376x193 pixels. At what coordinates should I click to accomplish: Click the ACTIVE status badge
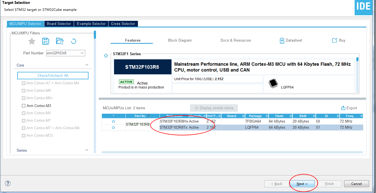(x=126, y=82)
